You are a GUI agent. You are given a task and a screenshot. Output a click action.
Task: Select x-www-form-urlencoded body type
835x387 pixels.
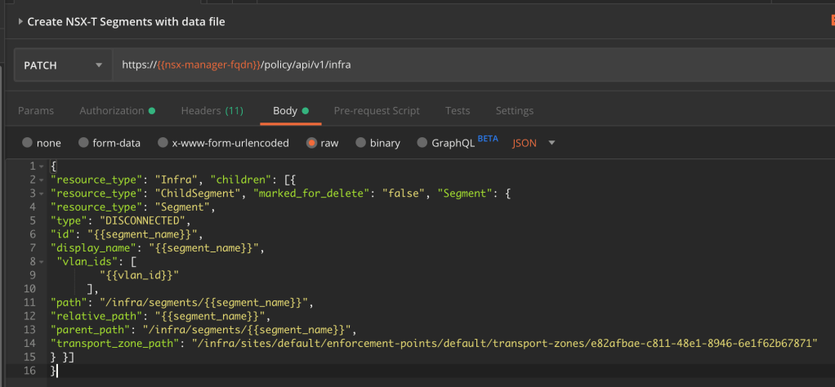(x=163, y=143)
